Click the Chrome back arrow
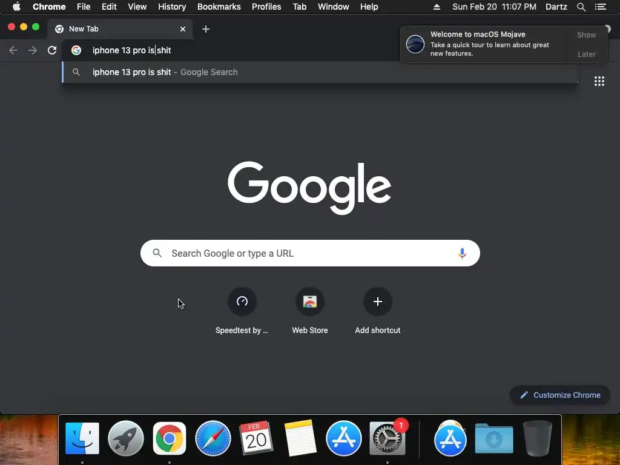Image resolution: width=620 pixels, height=465 pixels. point(13,50)
